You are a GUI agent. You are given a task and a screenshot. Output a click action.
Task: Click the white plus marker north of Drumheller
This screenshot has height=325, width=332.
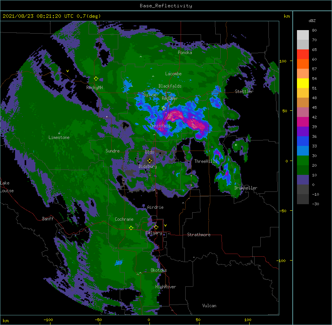point(236,145)
